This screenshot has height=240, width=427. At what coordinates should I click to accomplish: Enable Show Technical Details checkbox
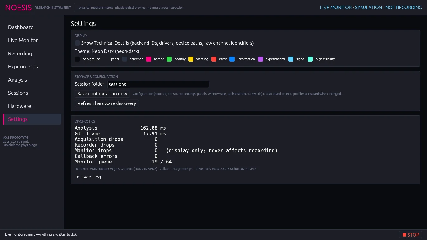tap(77, 43)
